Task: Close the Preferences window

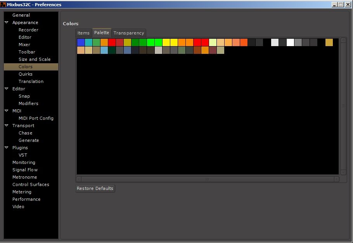Action: [348, 5]
